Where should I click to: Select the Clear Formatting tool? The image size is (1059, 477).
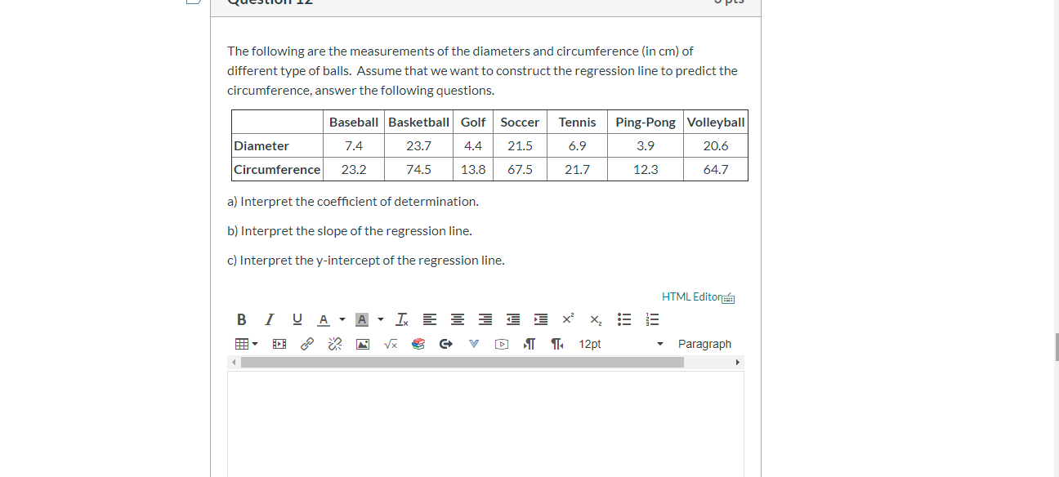(401, 319)
